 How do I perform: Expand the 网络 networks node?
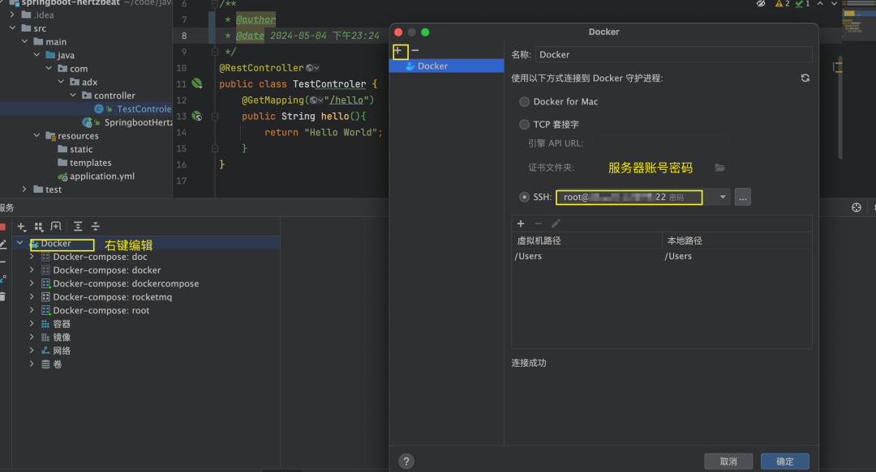coord(32,351)
